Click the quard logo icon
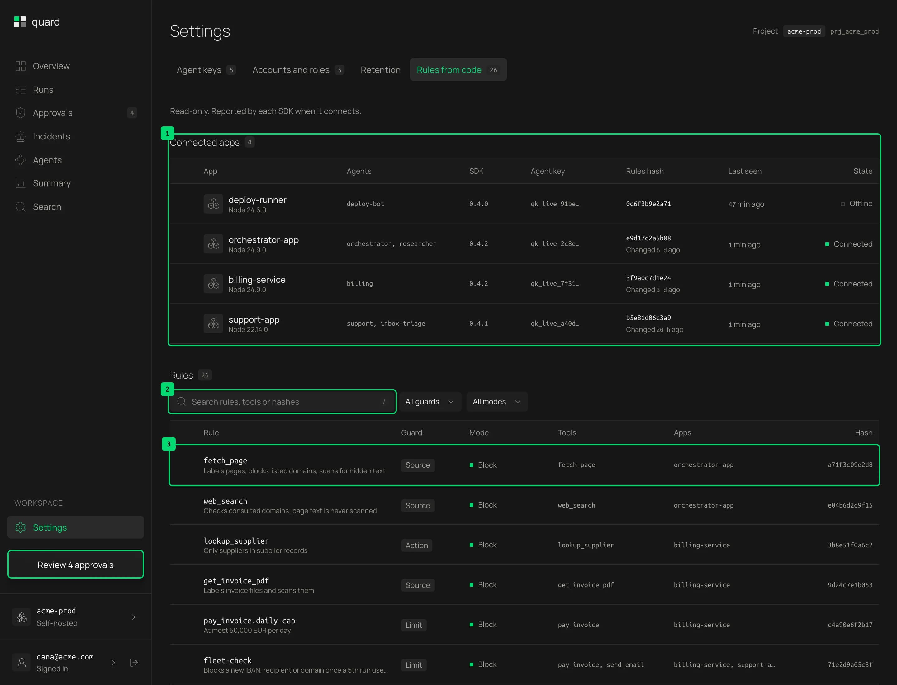The width and height of the screenshot is (897, 685). point(20,21)
